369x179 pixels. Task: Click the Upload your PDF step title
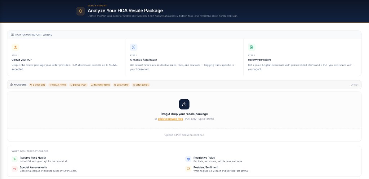click(22, 60)
